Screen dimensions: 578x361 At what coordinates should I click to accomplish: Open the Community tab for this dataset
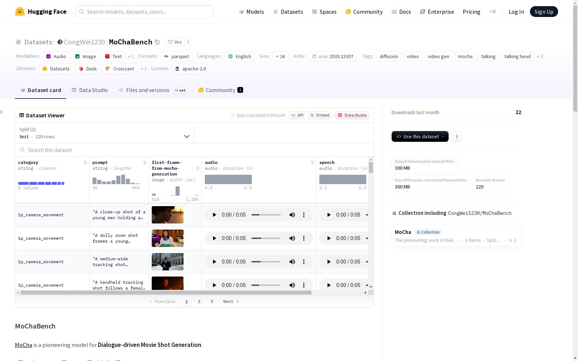click(220, 90)
